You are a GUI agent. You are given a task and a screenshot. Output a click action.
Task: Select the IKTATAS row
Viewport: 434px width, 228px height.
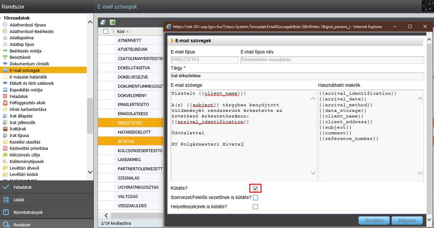[131, 141]
